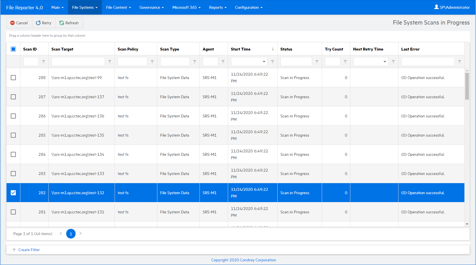
Task: Uncheck the selected scan 282 checkbox
Action: coord(13,193)
